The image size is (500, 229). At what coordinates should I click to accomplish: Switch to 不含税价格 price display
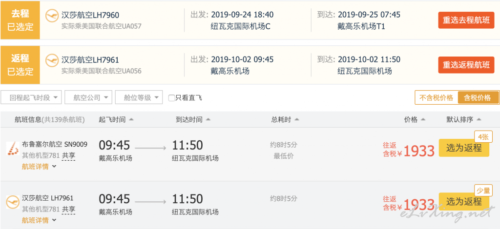pos(436,97)
